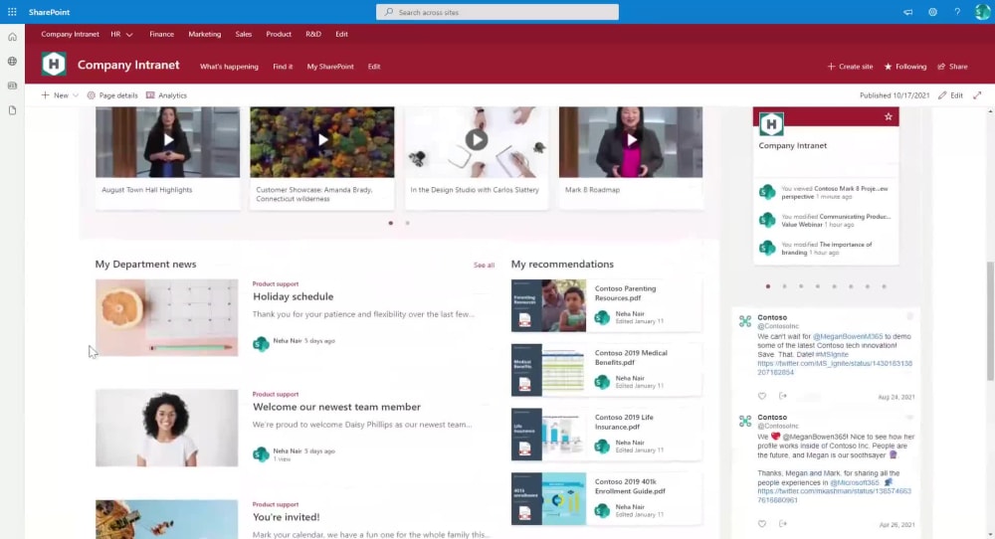995x539 pixels.
Task: Click Edit next to My SharePoint
Action: coord(374,67)
